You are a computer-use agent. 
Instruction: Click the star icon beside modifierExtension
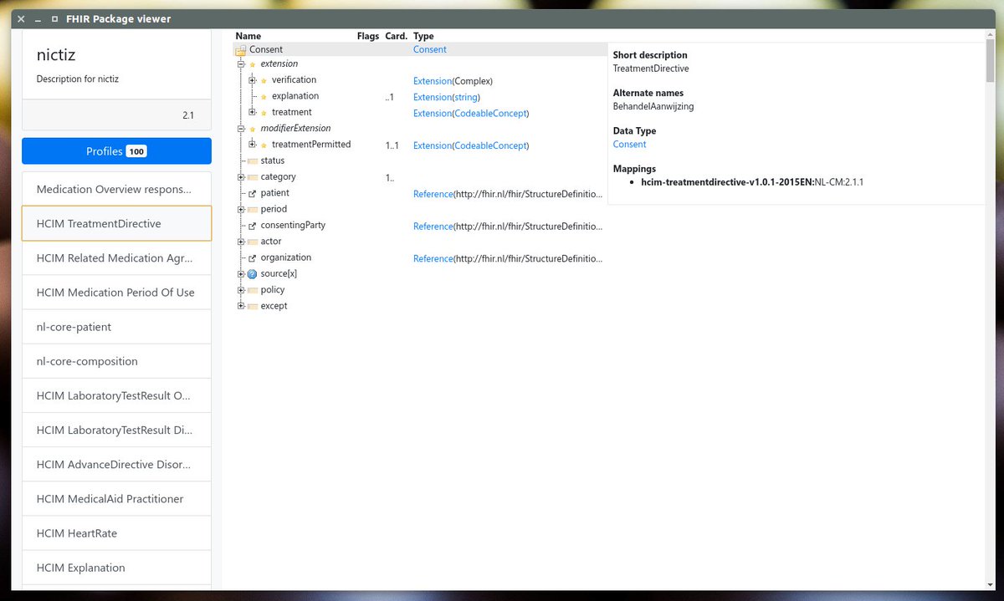pyautogui.click(x=253, y=129)
